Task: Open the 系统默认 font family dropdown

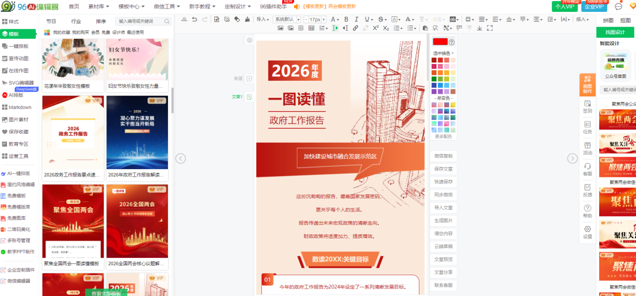Action: 287,19
